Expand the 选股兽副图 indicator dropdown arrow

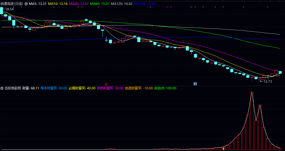point(2,88)
